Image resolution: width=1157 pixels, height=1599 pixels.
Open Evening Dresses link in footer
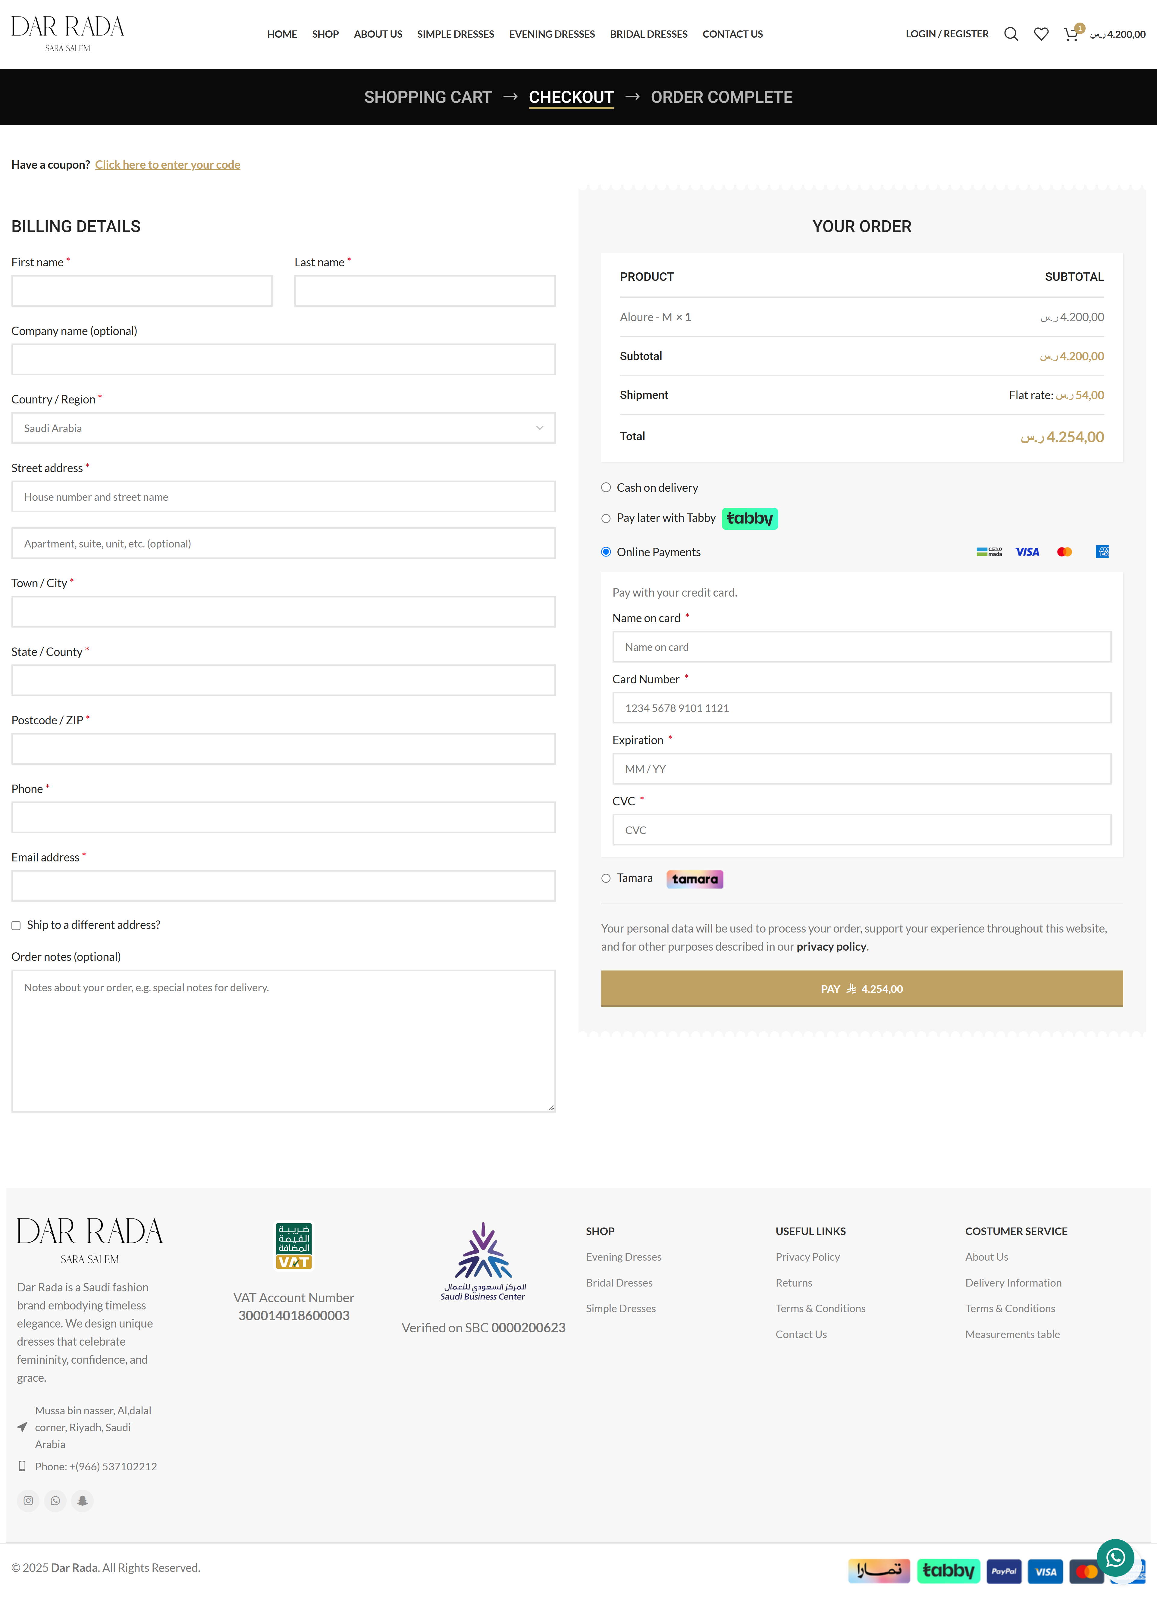tap(623, 1256)
